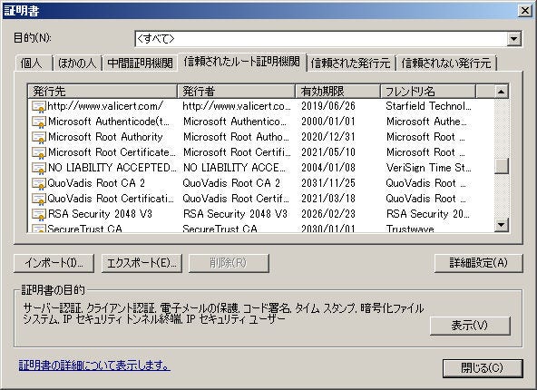Click certificate icon beside Microsoft Root Certificate row
This screenshot has width=537, height=390.
[39, 152]
